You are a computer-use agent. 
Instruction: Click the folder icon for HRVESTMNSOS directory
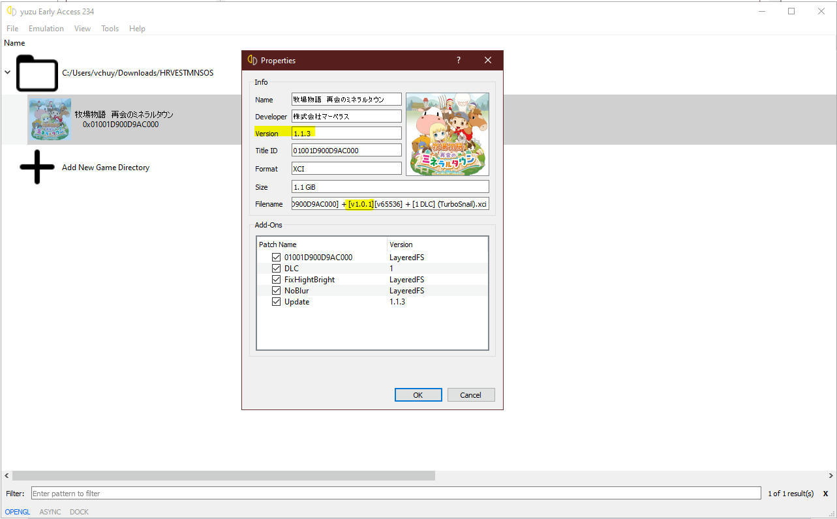pyautogui.click(x=37, y=73)
